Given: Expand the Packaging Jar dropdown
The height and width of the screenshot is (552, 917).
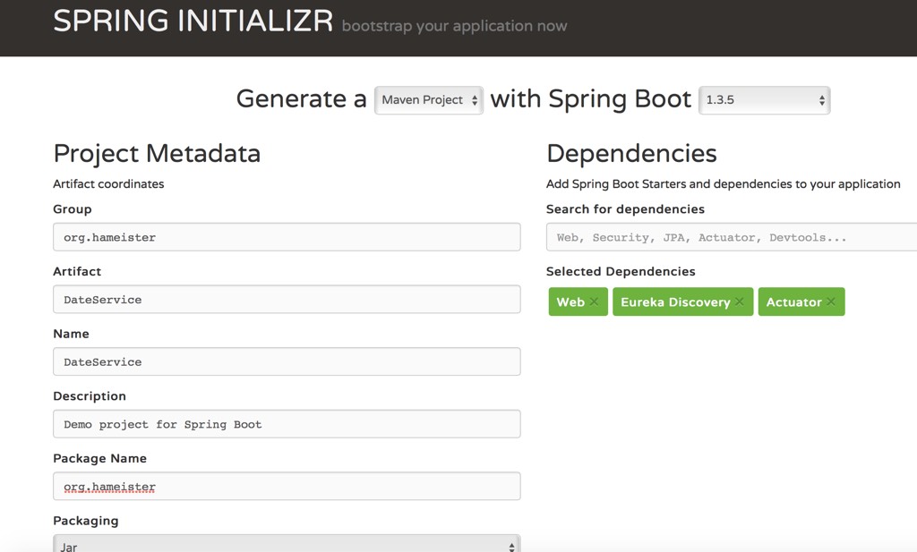Looking at the screenshot, I should [287, 545].
